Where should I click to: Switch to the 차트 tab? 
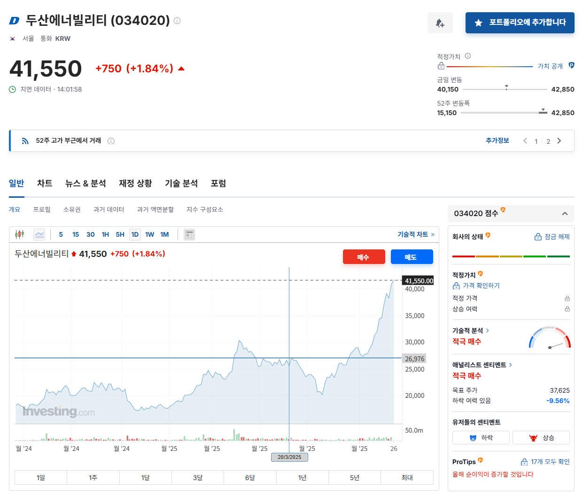[x=45, y=183]
